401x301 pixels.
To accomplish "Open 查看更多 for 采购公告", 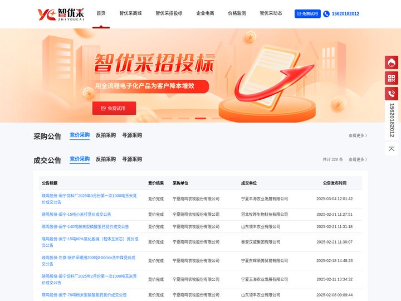I will [x=358, y=135].
